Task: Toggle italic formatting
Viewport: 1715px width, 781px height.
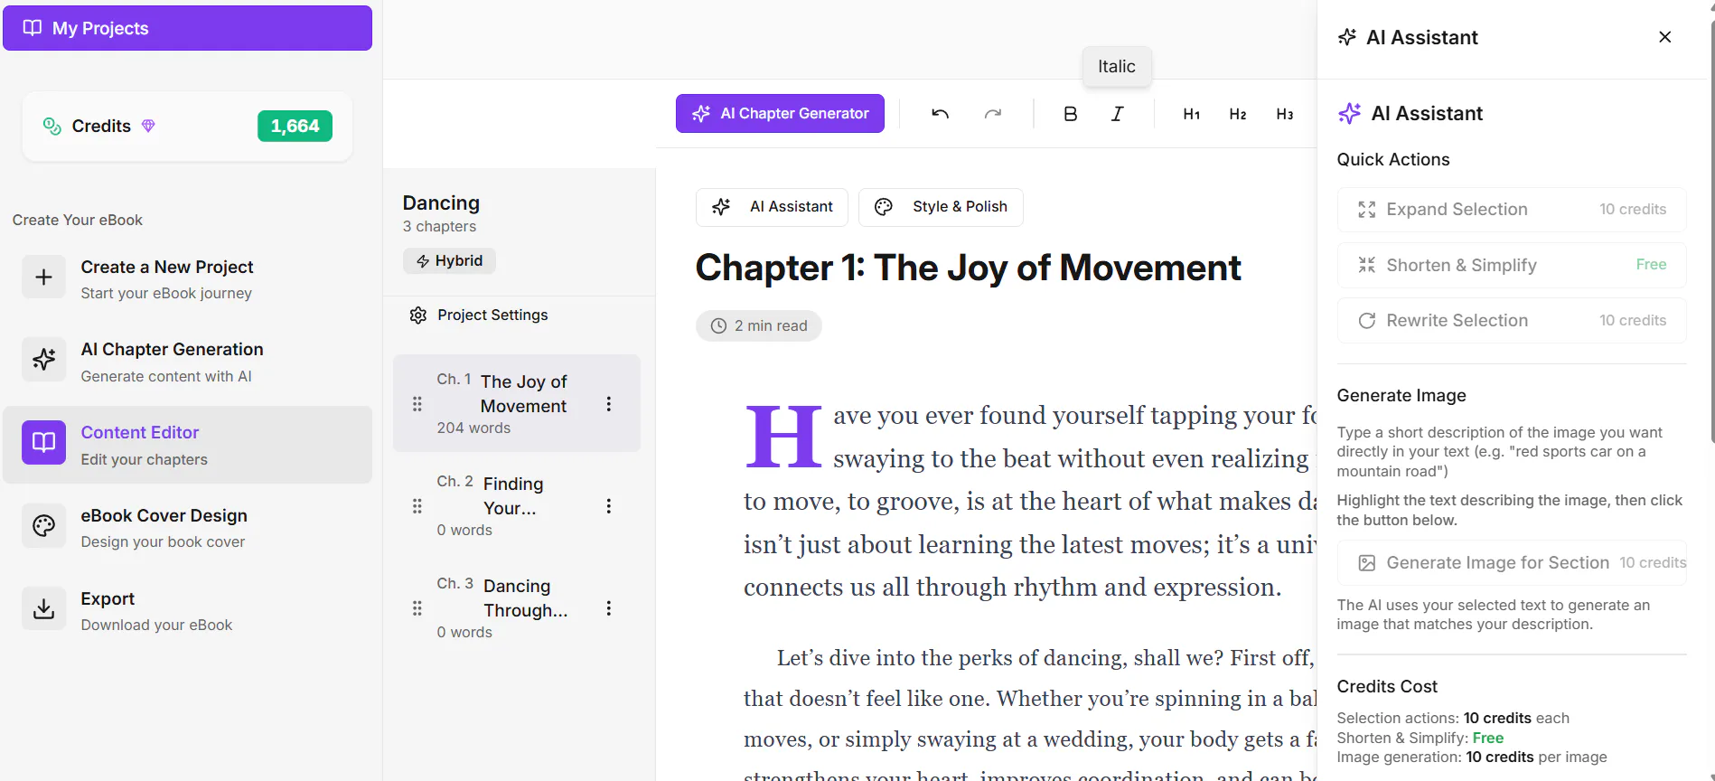Action: (x=1117, y=114)
